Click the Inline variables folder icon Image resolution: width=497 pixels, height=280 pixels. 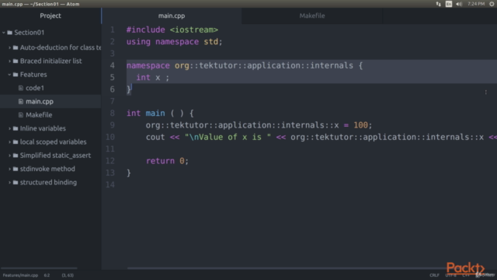[x=16, y=128]
